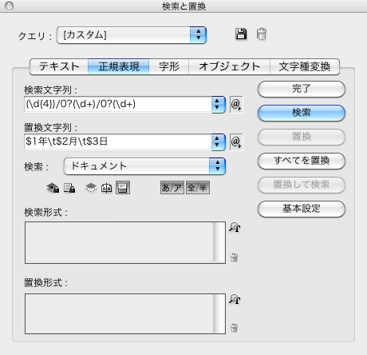
Task: Toggle include master pages icon
Action: pos(106,188)
